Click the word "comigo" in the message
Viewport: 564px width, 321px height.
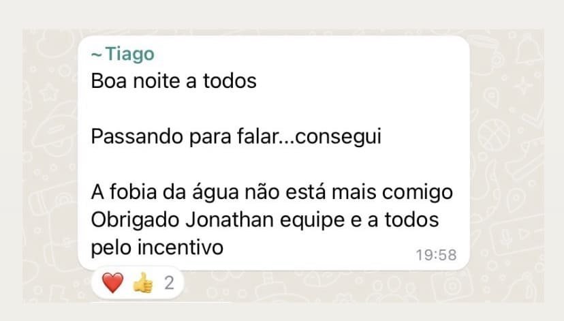click(x=418, y=194)
